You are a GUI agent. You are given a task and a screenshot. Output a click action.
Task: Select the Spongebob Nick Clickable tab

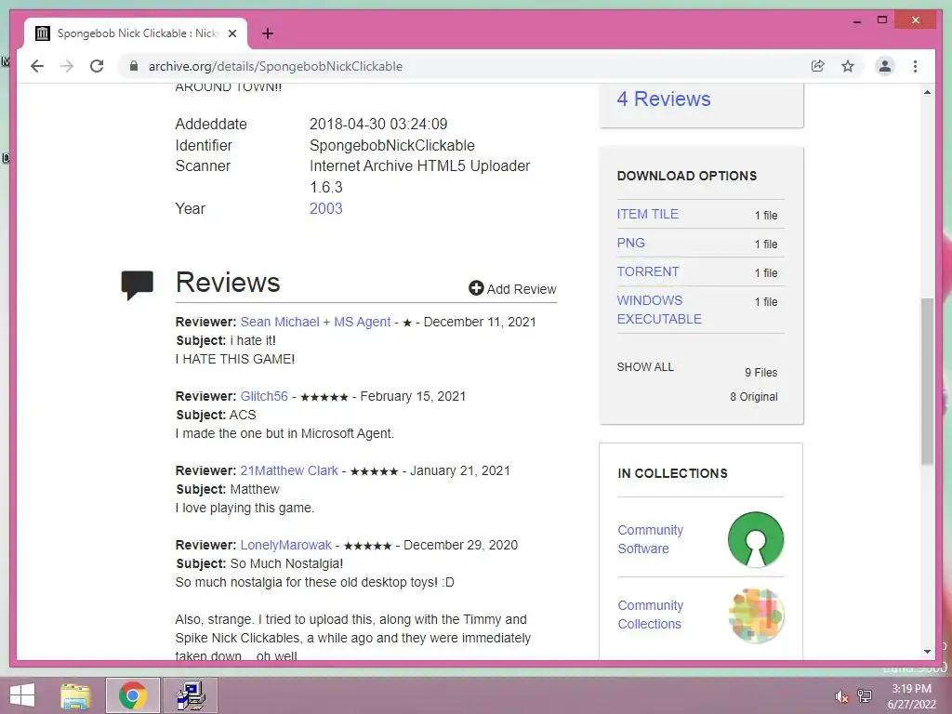click(x=136, y=33)
